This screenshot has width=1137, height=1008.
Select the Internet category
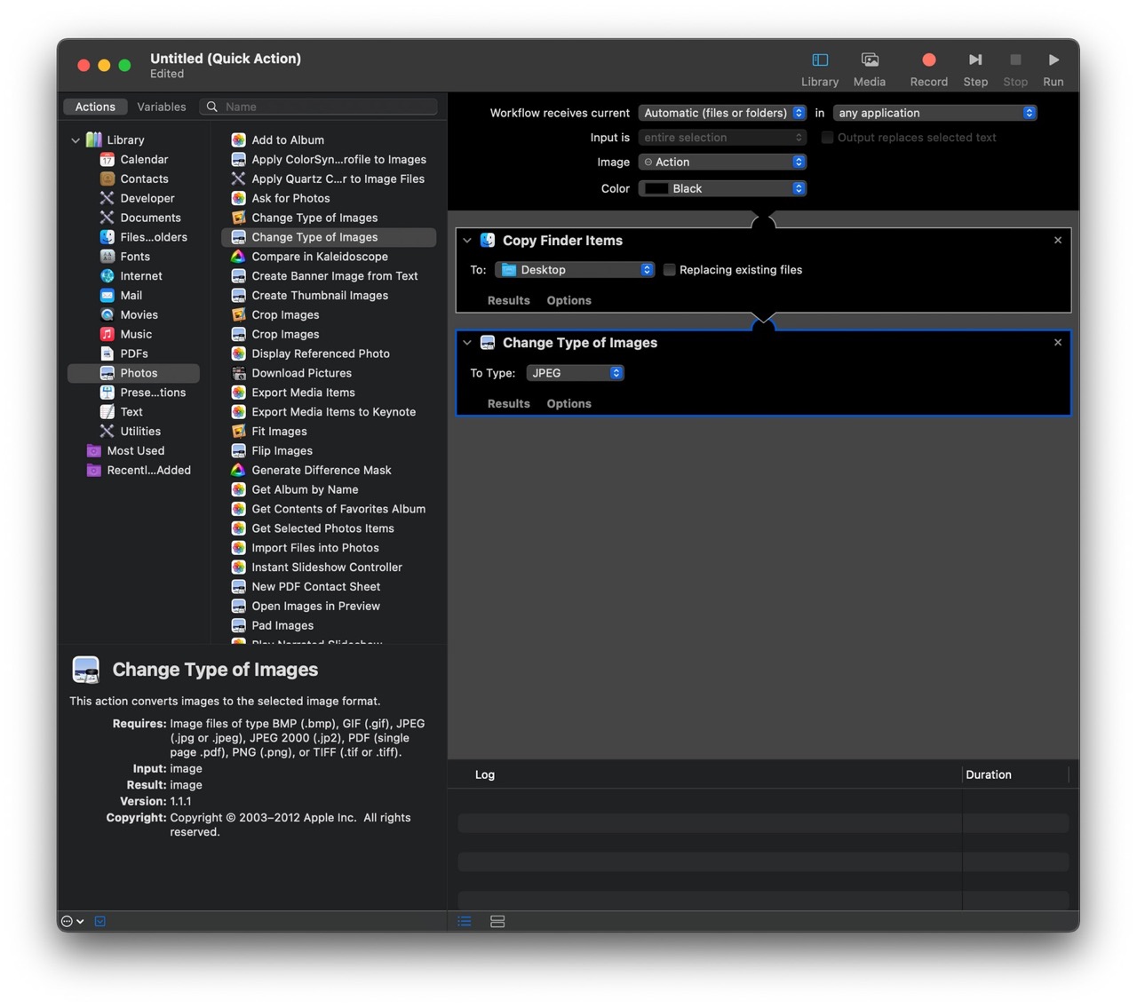pos(133,276)
